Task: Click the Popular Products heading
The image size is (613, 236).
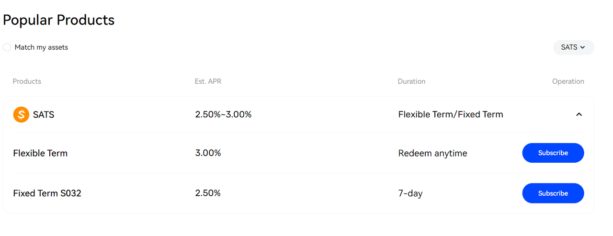Action: coord(59,20)
